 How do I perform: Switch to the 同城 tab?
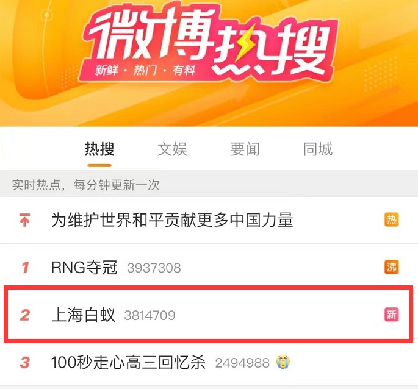[318, 149]
